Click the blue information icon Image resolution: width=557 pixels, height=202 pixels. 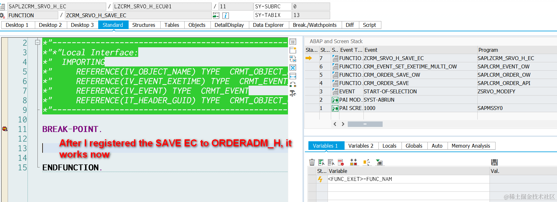226,15
